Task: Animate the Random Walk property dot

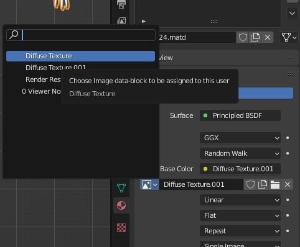Action: (288, 153)
